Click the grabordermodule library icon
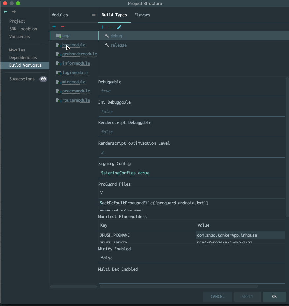Screen dimensions: 289x306 click(59, 54)
